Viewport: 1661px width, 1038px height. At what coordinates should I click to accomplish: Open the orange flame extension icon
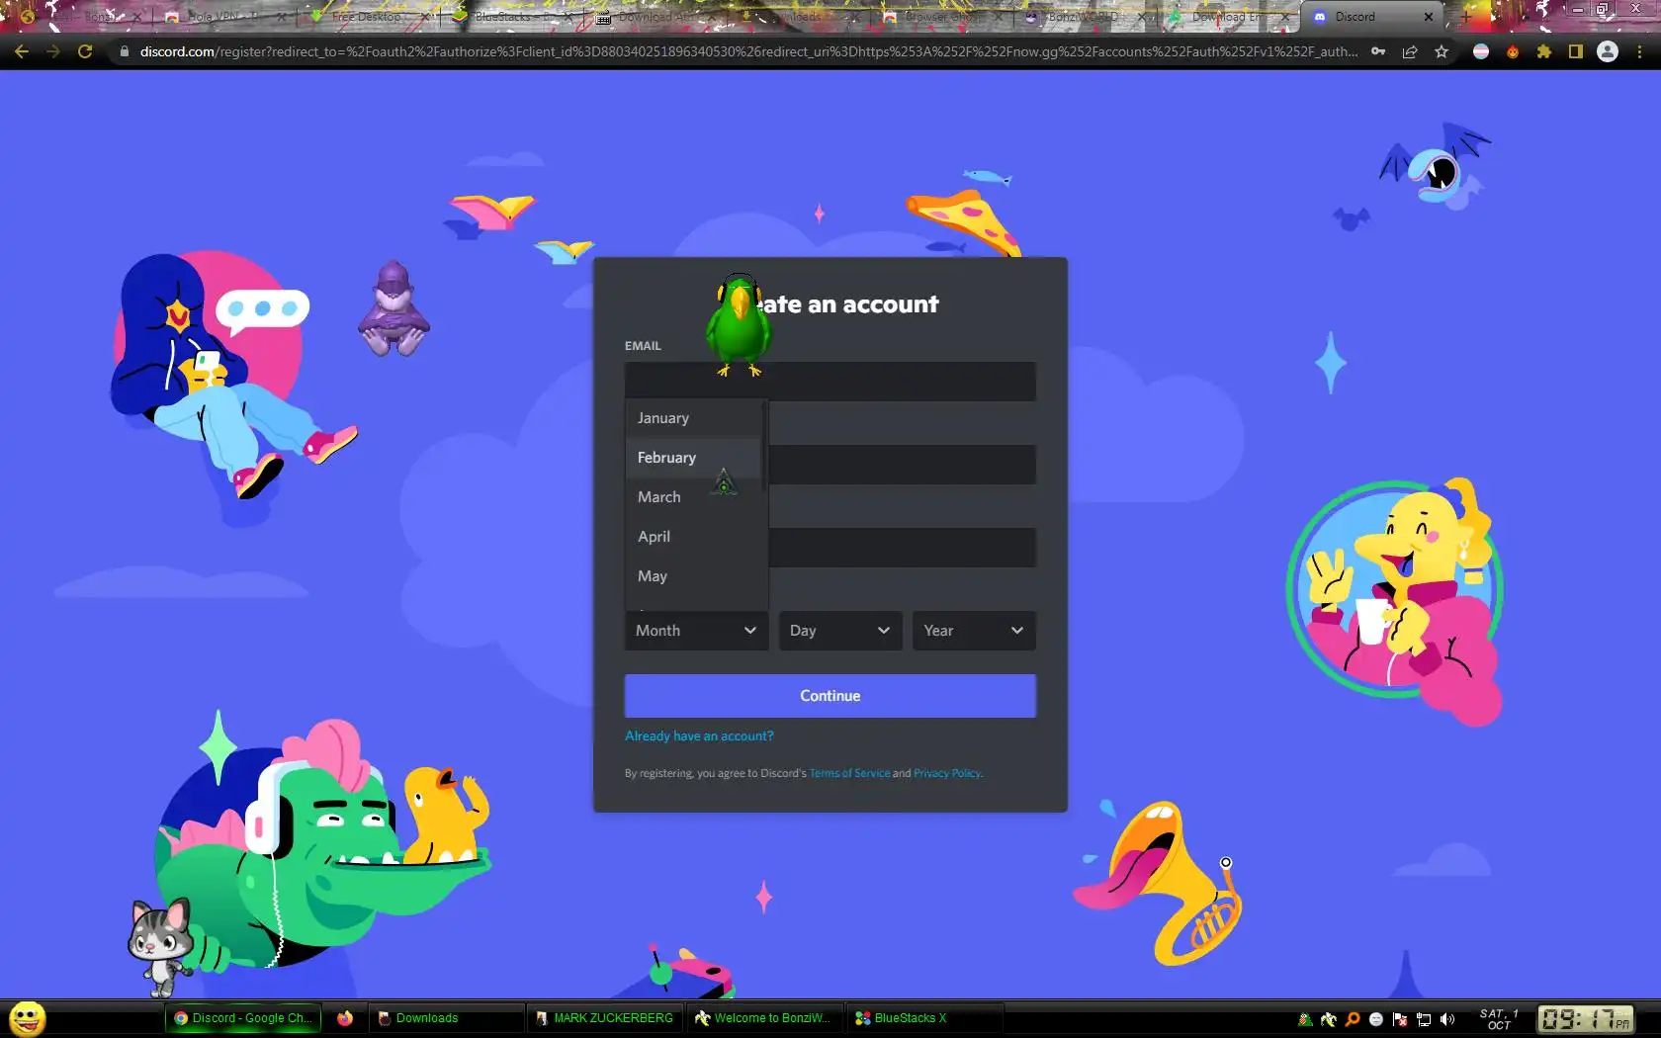click(x=1513, y=51)
